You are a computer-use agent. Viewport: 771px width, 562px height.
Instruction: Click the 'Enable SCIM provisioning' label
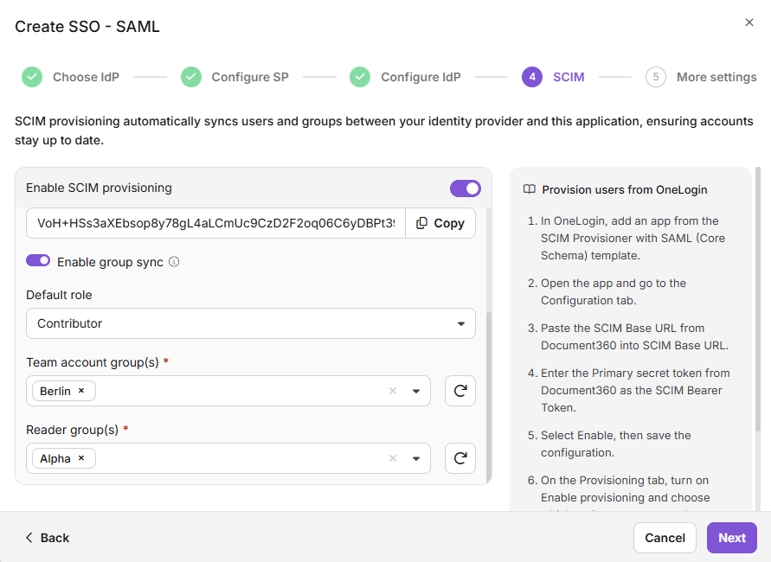coord(99,188)
